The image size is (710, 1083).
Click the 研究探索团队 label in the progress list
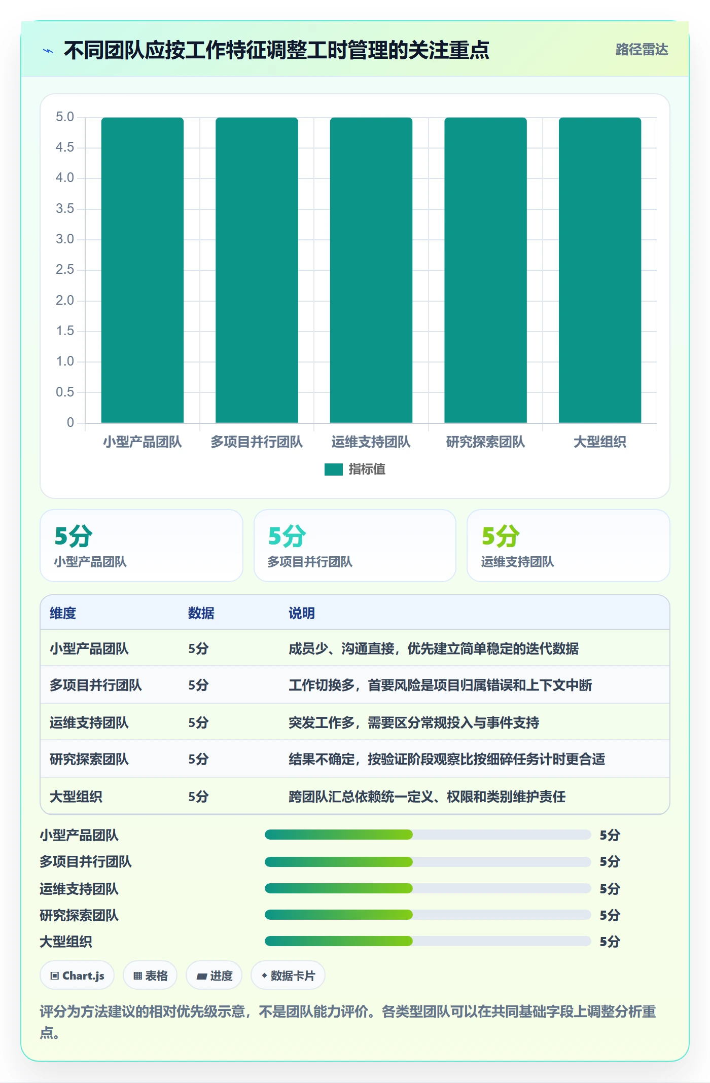tap(79, 915)
